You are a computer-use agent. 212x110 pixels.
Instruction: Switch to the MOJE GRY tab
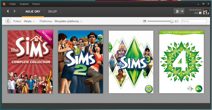(x=33, y=12)
